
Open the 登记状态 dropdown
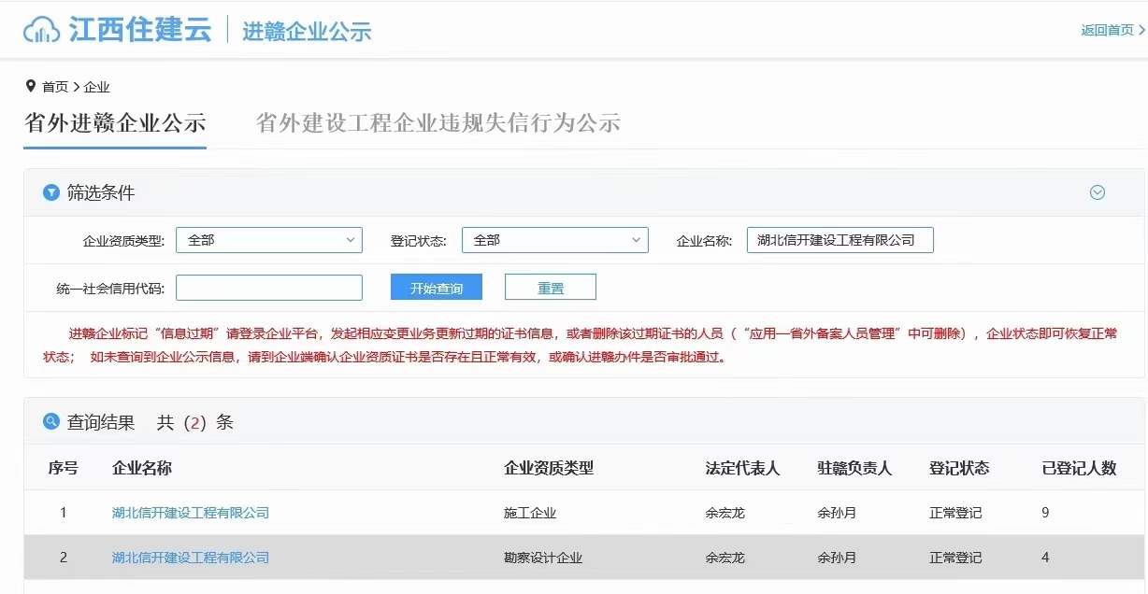pos(555,240)
